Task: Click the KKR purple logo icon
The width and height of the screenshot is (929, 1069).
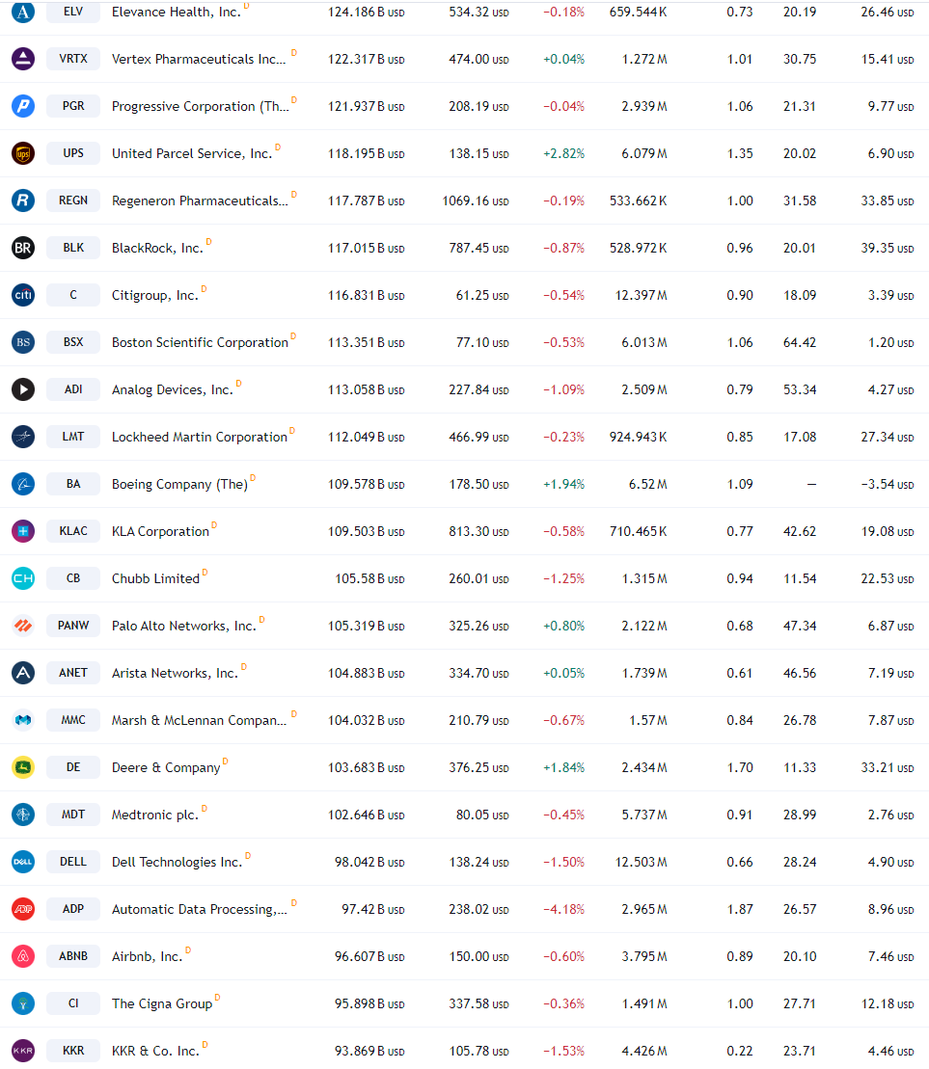Action: (x=23, y=1051)
